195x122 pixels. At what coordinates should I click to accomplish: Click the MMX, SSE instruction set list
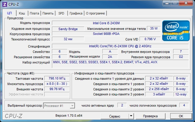tap(120, 64)
